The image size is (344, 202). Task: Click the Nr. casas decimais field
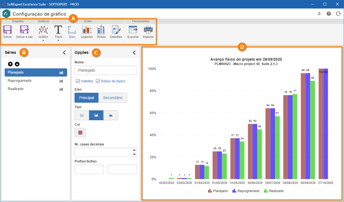[106, 152]
